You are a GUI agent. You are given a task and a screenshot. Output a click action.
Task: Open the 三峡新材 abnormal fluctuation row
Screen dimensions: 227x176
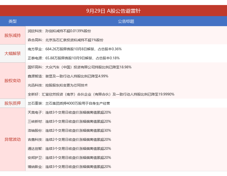pos(69,121)
